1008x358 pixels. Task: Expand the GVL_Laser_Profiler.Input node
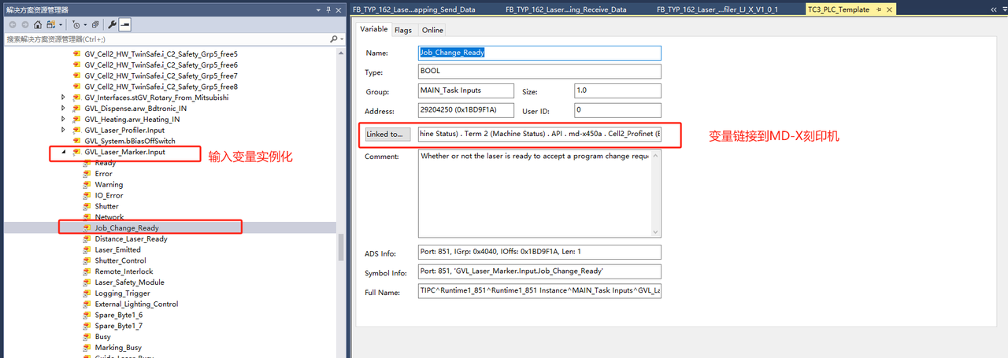(64, 130)
